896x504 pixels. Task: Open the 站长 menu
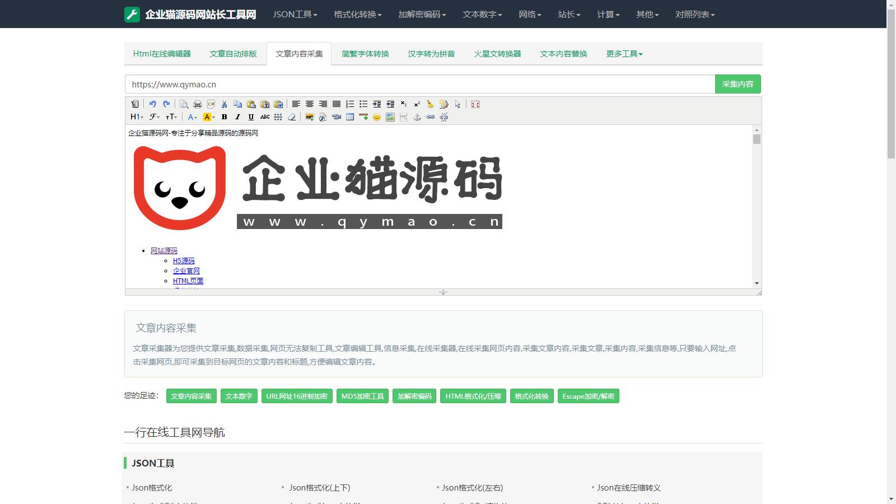[570, 15]
